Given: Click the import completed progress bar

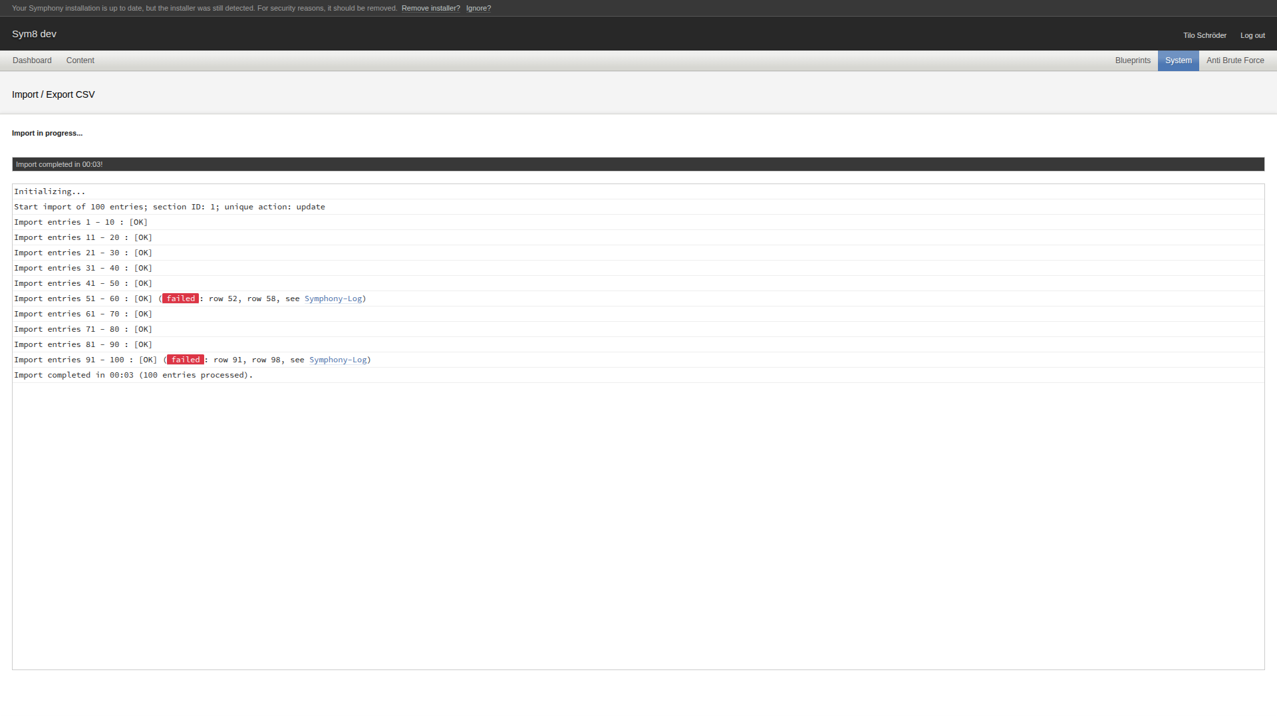Looking at the screenshot, I should pos(638,164).
